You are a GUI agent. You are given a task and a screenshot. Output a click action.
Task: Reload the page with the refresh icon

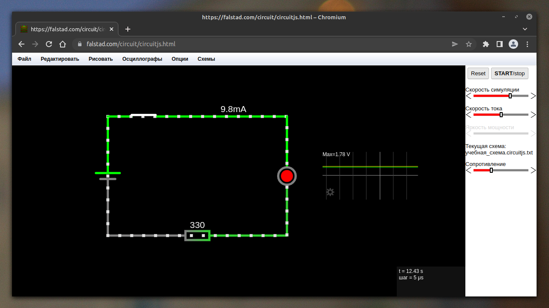49,44
